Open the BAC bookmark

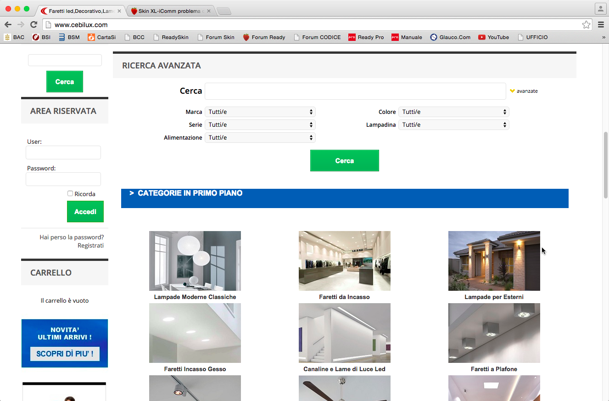[14, 37]
